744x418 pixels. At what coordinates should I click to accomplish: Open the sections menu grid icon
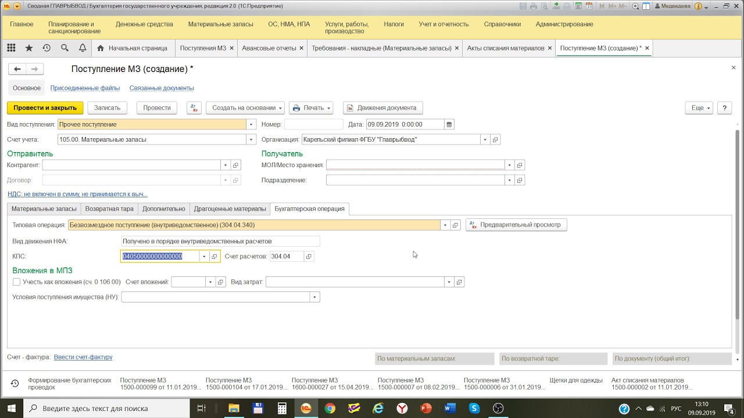[x=11, y=48]
